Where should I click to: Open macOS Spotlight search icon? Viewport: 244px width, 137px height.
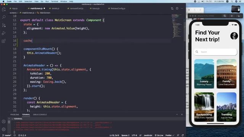[x=232, y=2]
